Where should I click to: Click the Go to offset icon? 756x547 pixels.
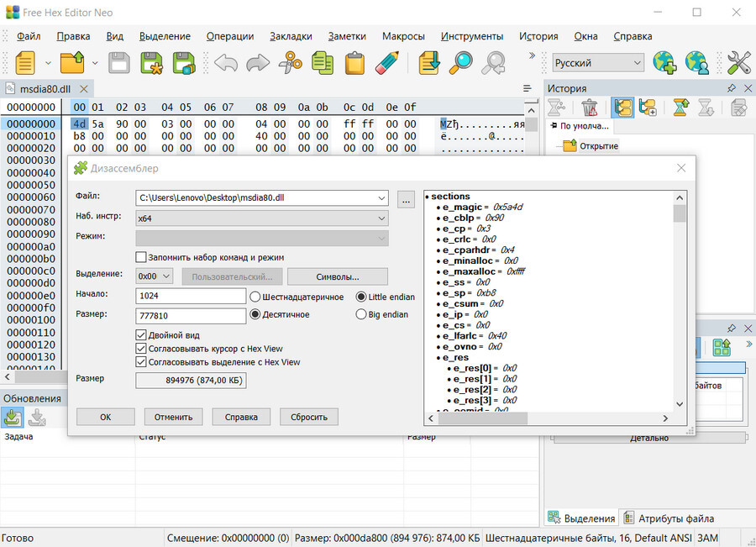(x=428, y=63)
